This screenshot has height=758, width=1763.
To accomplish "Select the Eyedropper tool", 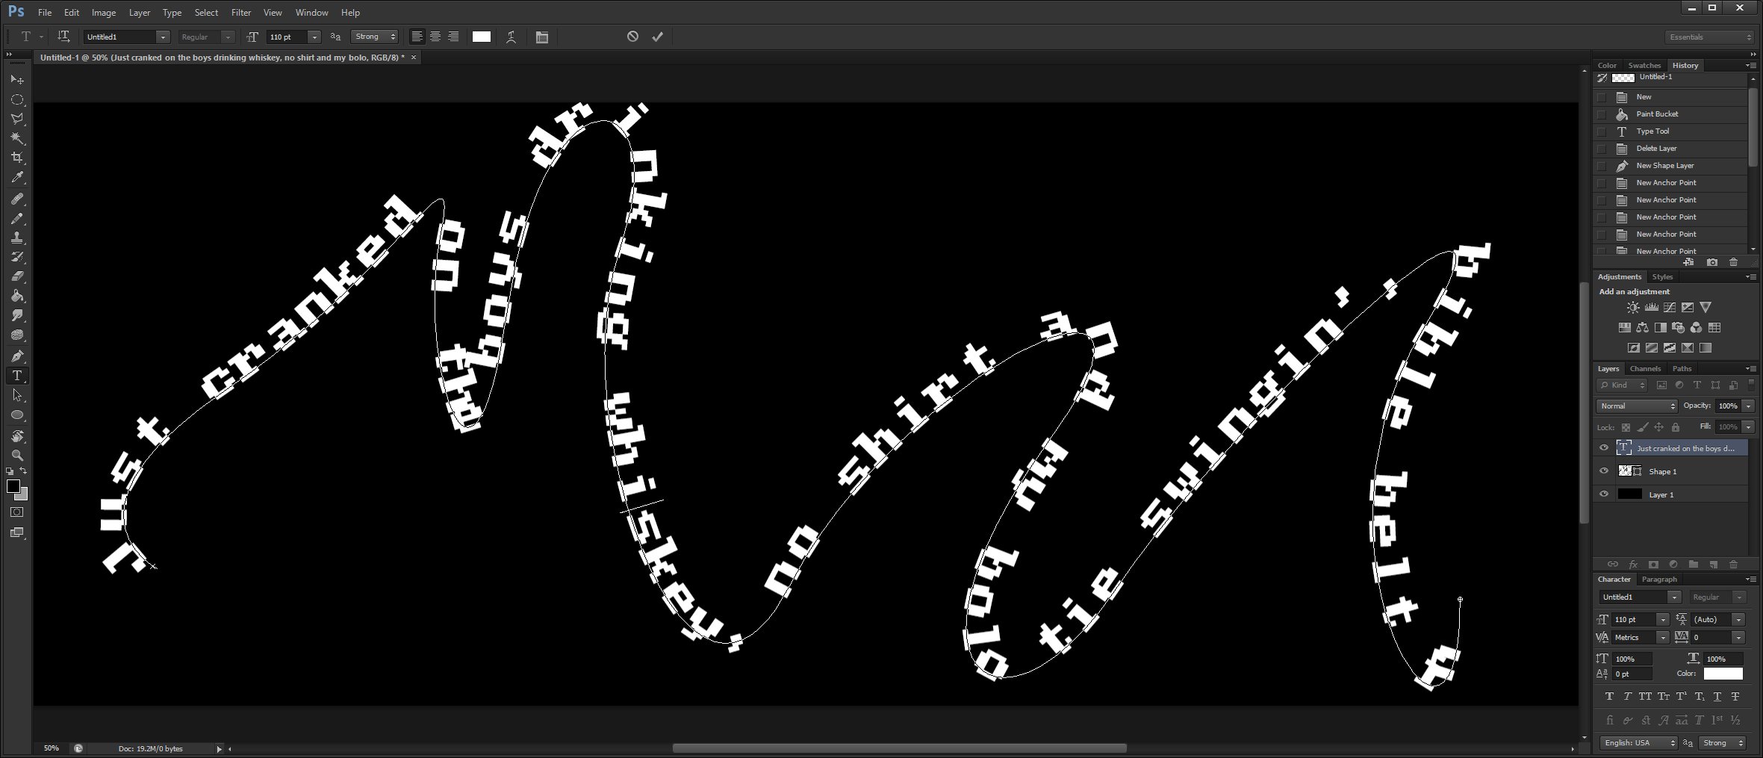I will click(x=17, y=178).
